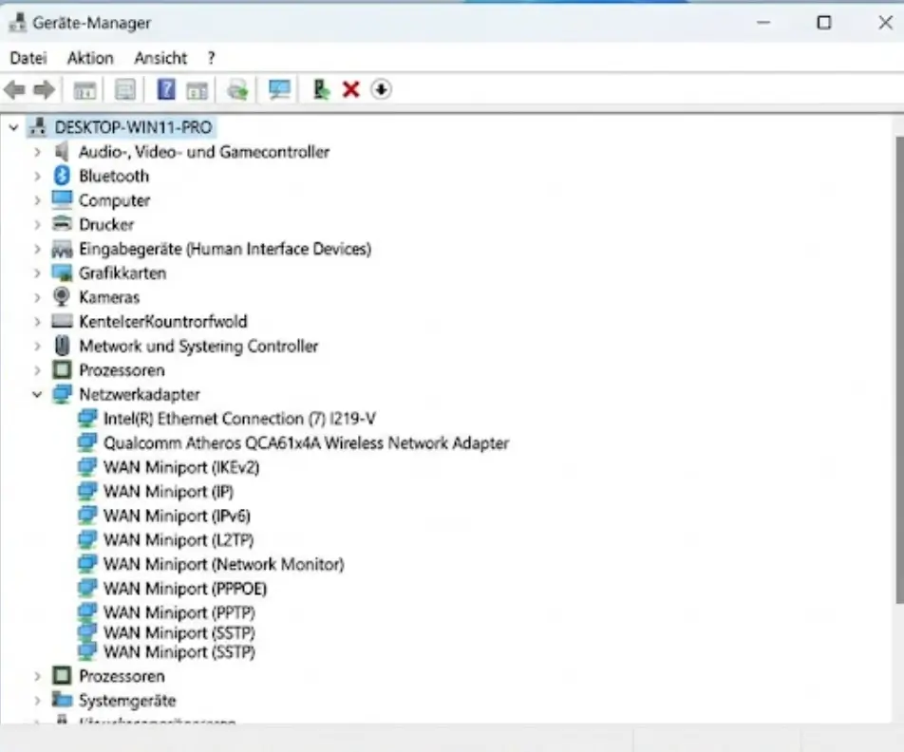
Task: Click the Netzwerkadapter category icon
Action: tap(62, 394)
